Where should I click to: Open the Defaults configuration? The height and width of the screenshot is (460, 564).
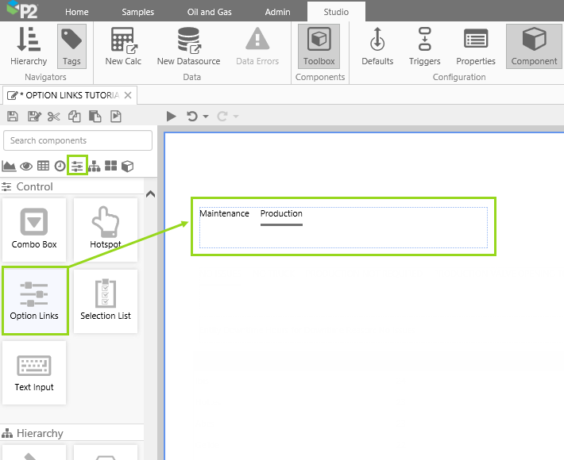click(x=377, y=46)
